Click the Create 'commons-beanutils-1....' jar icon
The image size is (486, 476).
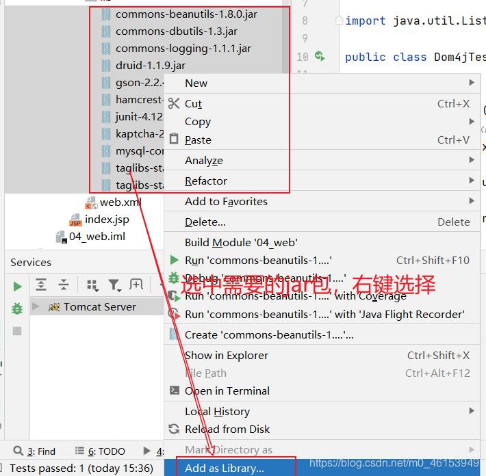pos(174,334)
